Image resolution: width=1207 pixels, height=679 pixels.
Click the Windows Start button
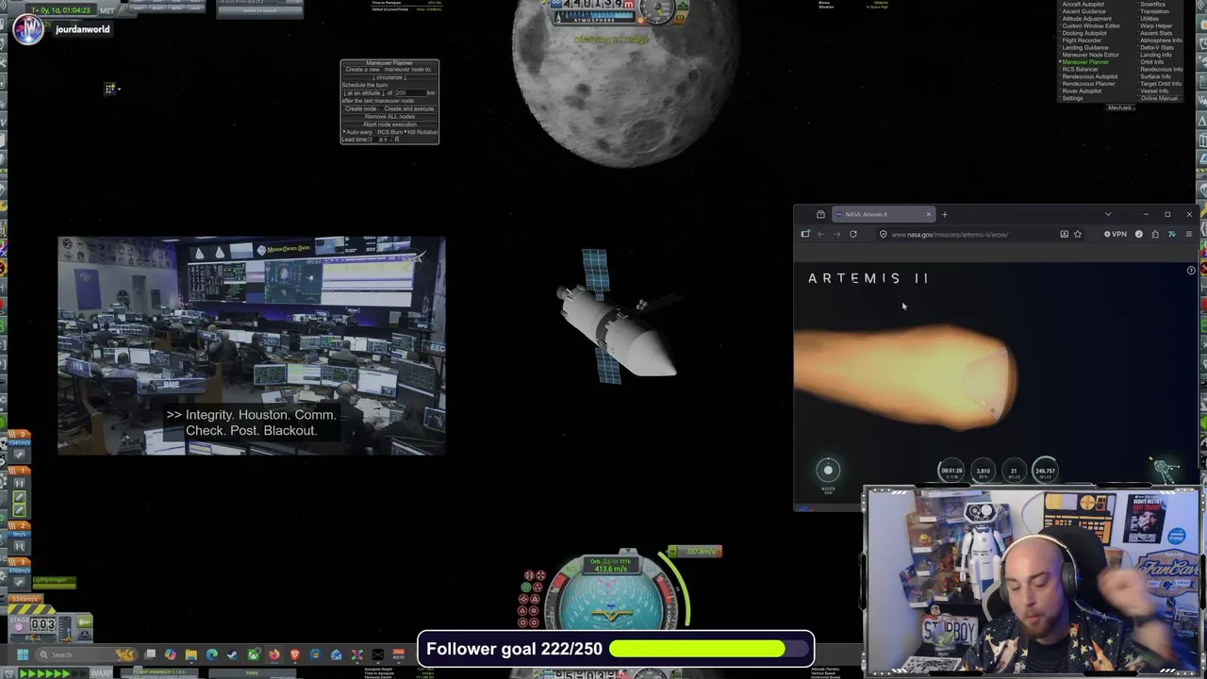click(x=23, y=654)
